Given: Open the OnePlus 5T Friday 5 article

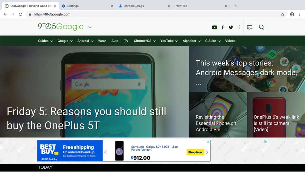Looking at the screenshot, I should coord(87,119).
